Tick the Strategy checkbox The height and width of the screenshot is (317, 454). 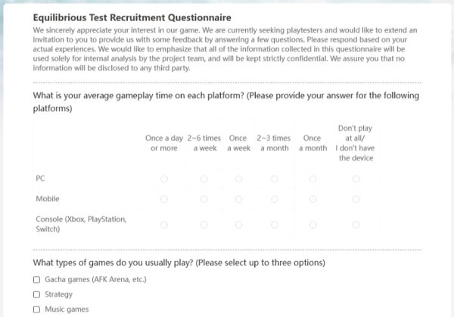(37, 294)
